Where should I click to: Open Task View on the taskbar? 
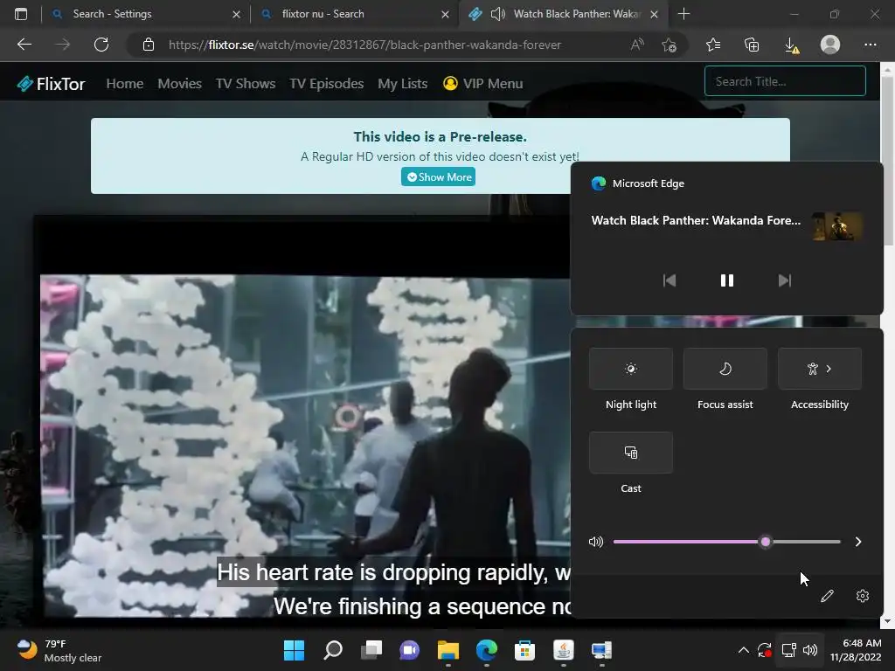coord(371,650)
